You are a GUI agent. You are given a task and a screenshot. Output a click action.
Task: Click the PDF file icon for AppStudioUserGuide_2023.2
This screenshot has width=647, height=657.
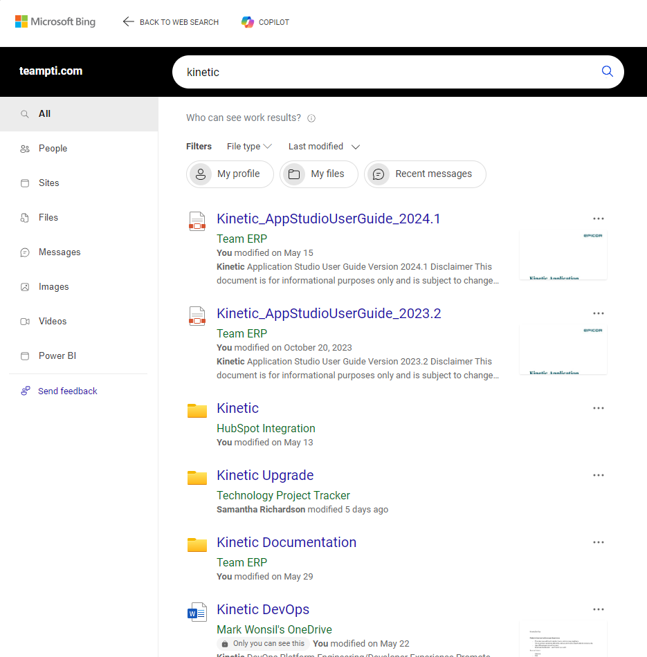(x=197, y=316)
